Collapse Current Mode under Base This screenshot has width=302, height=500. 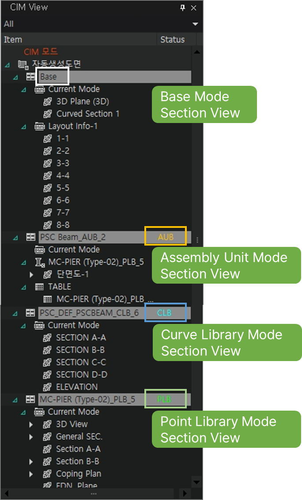pyautogui.click(x=23, y=90)
